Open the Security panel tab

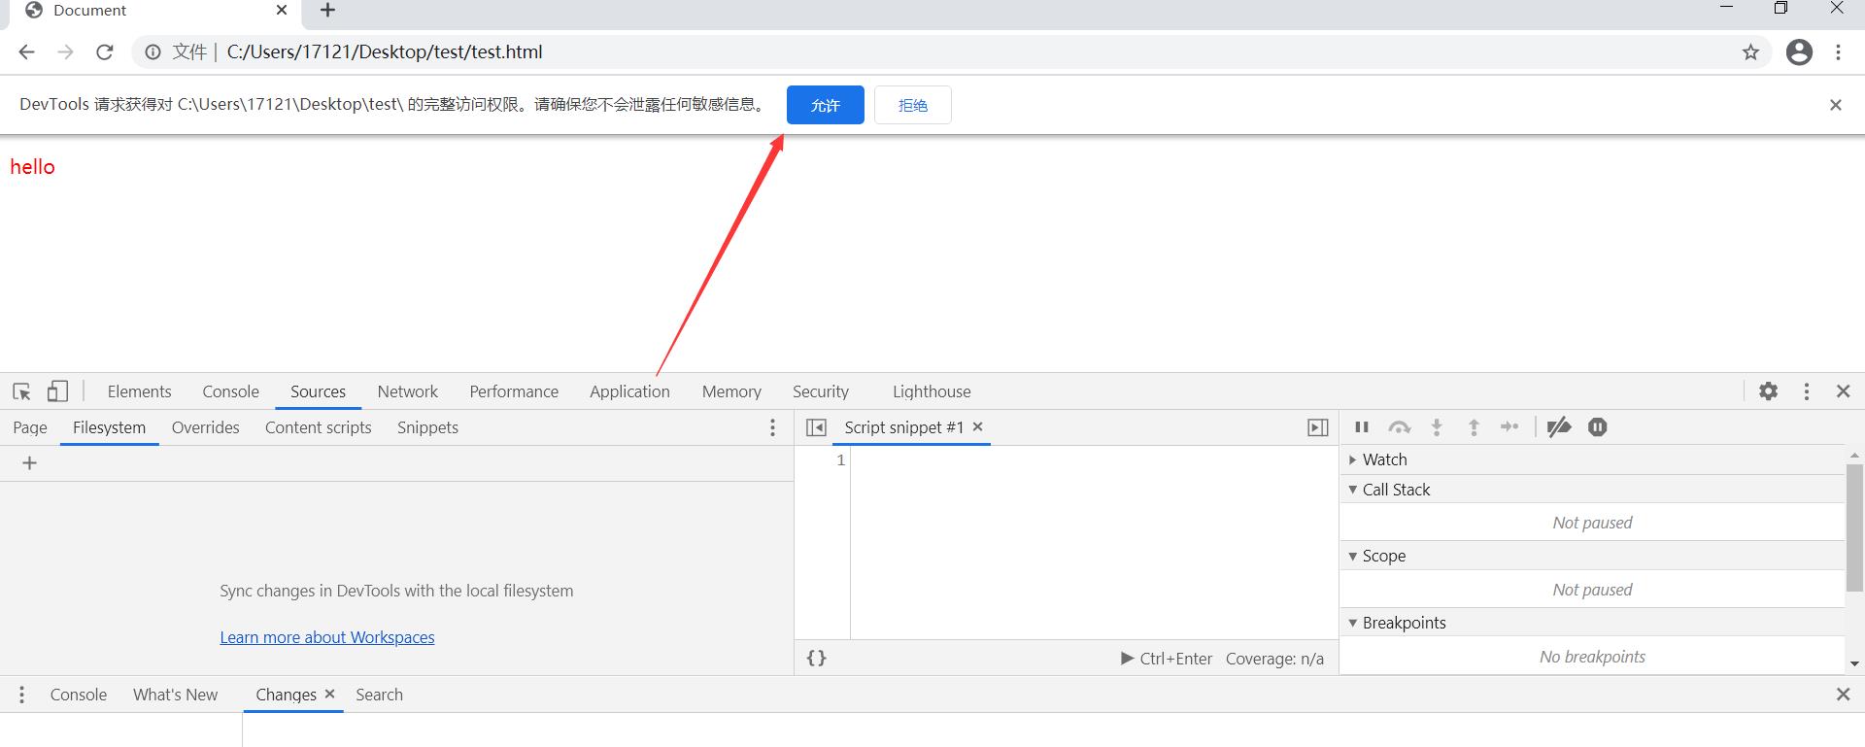820,391
